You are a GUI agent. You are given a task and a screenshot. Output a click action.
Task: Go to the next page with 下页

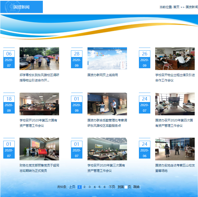pos(112,187)
